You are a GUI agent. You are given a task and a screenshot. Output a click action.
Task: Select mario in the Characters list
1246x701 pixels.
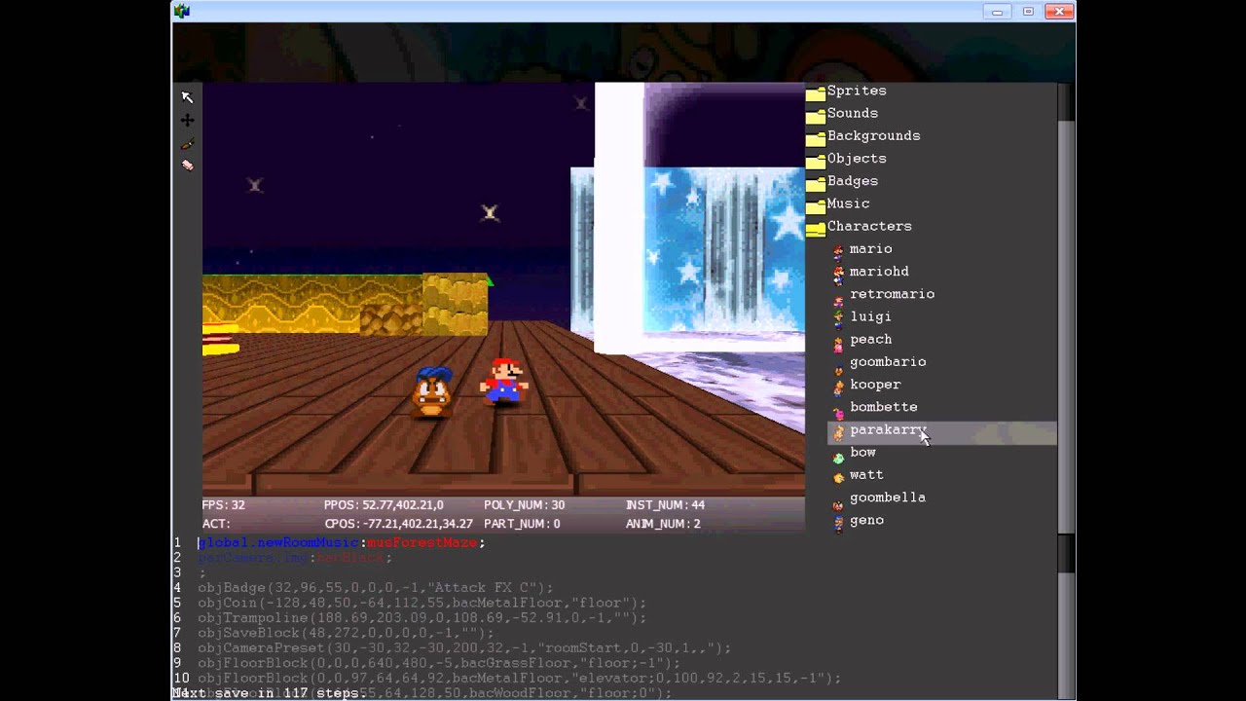pyautogui.click(x=870, y=249)
